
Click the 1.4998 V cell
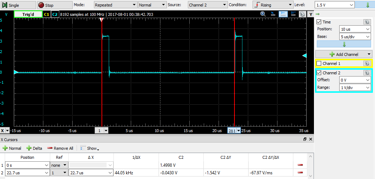(181, 165)
